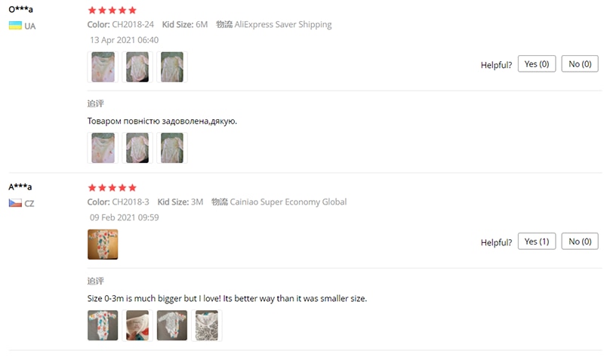The height and width of the screenshot is (360, 604).
Task: Open third thumbnail in CZ follow-up review
Action: (x=172, y=325)
